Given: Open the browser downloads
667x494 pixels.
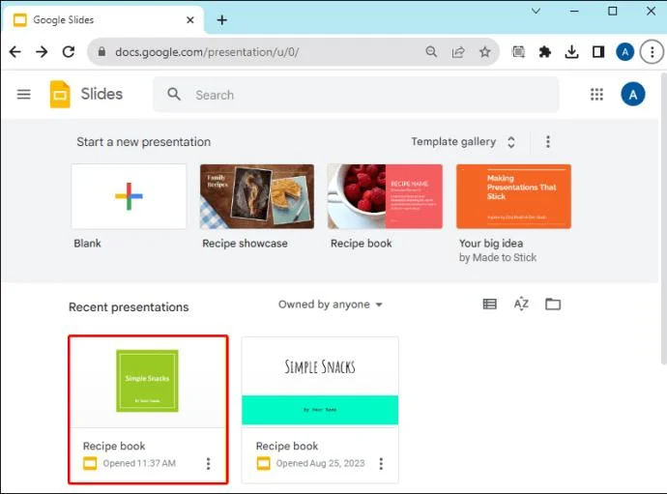Looking at the screenshot, I should (571, 52).
